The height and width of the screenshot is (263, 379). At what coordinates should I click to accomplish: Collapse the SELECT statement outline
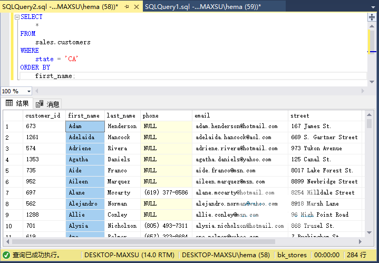coord(17,17)
